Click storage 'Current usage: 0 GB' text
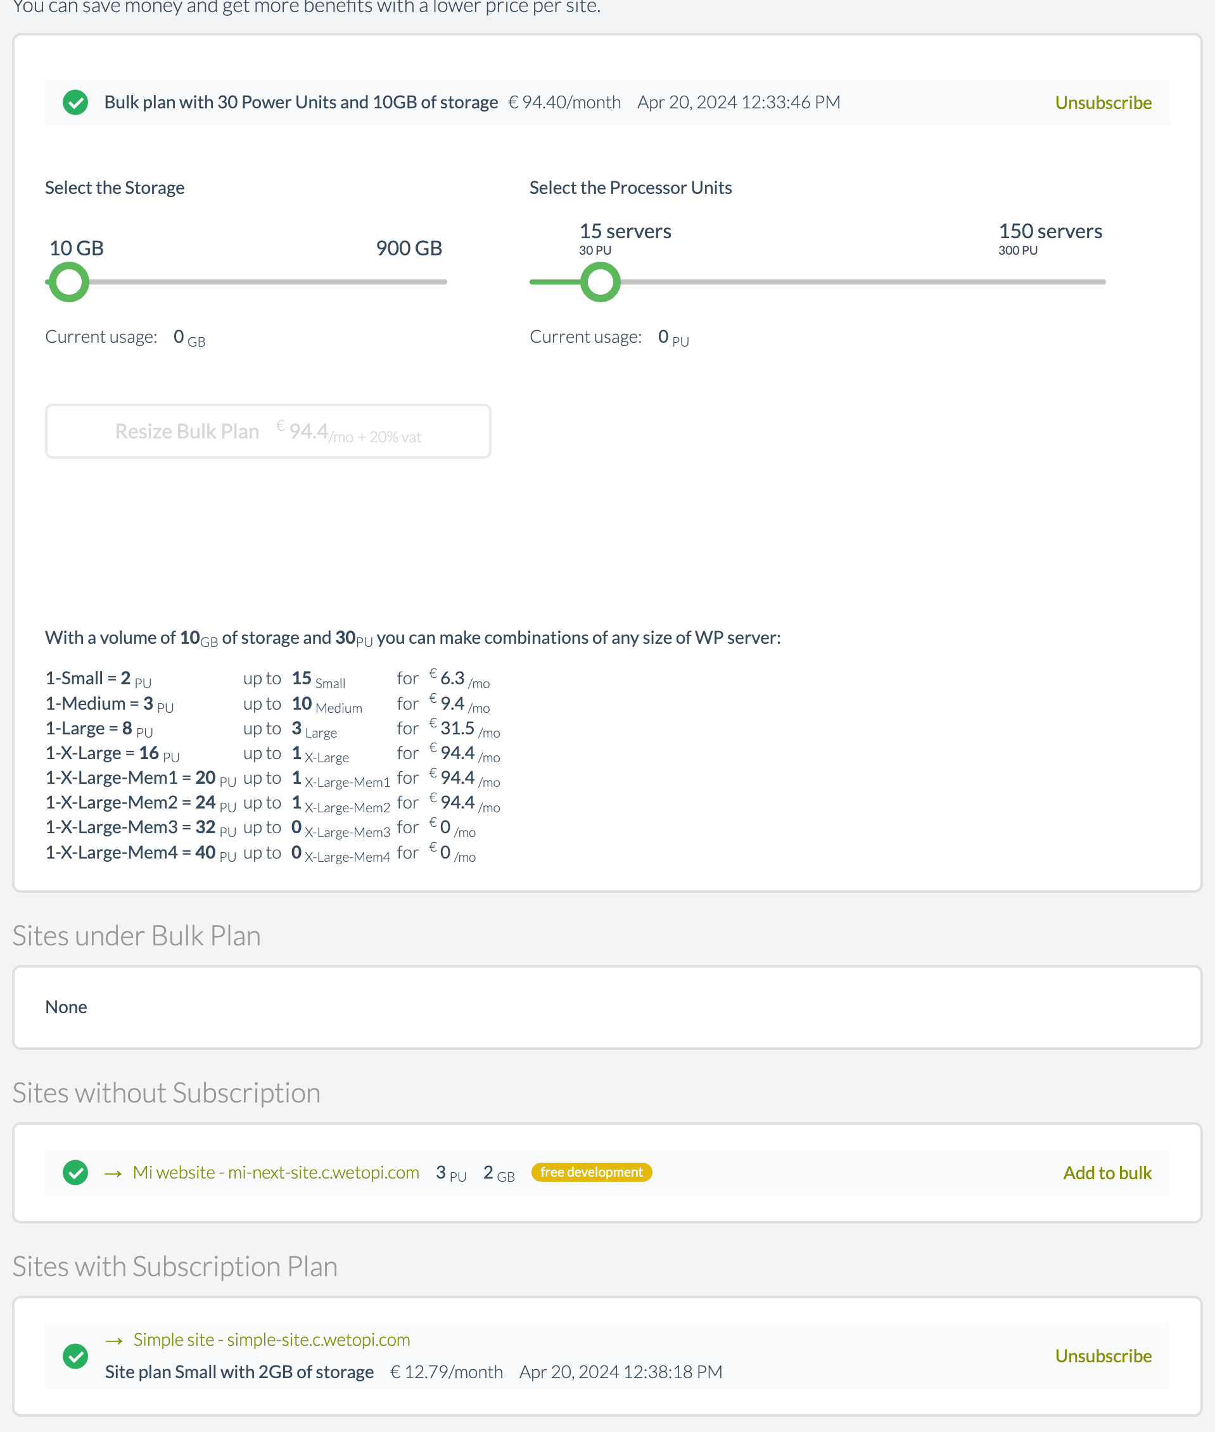This screenshot has width=1215, height=1432. point(125,337)
